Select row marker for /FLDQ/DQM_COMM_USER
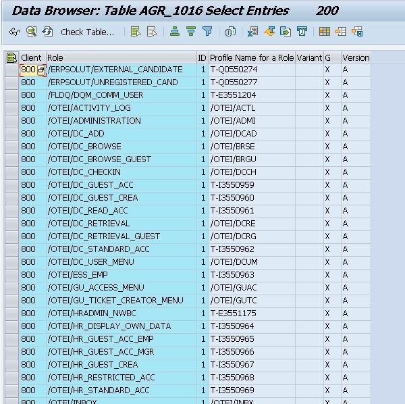 click(11, 96)
